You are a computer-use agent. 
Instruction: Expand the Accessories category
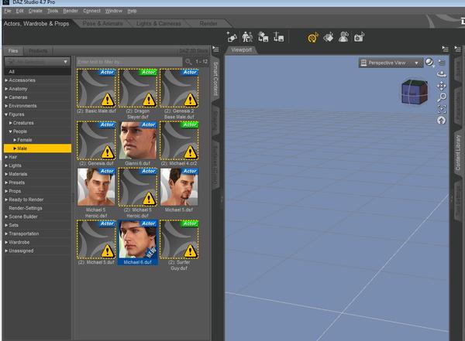point(6,80)
